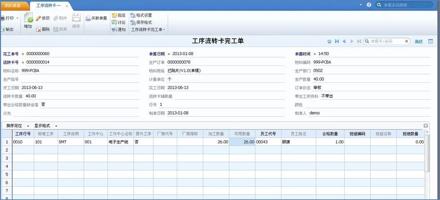The image size is (440, 200).
Task: Click the 工序行号 column header
Action: pos(23,134)
